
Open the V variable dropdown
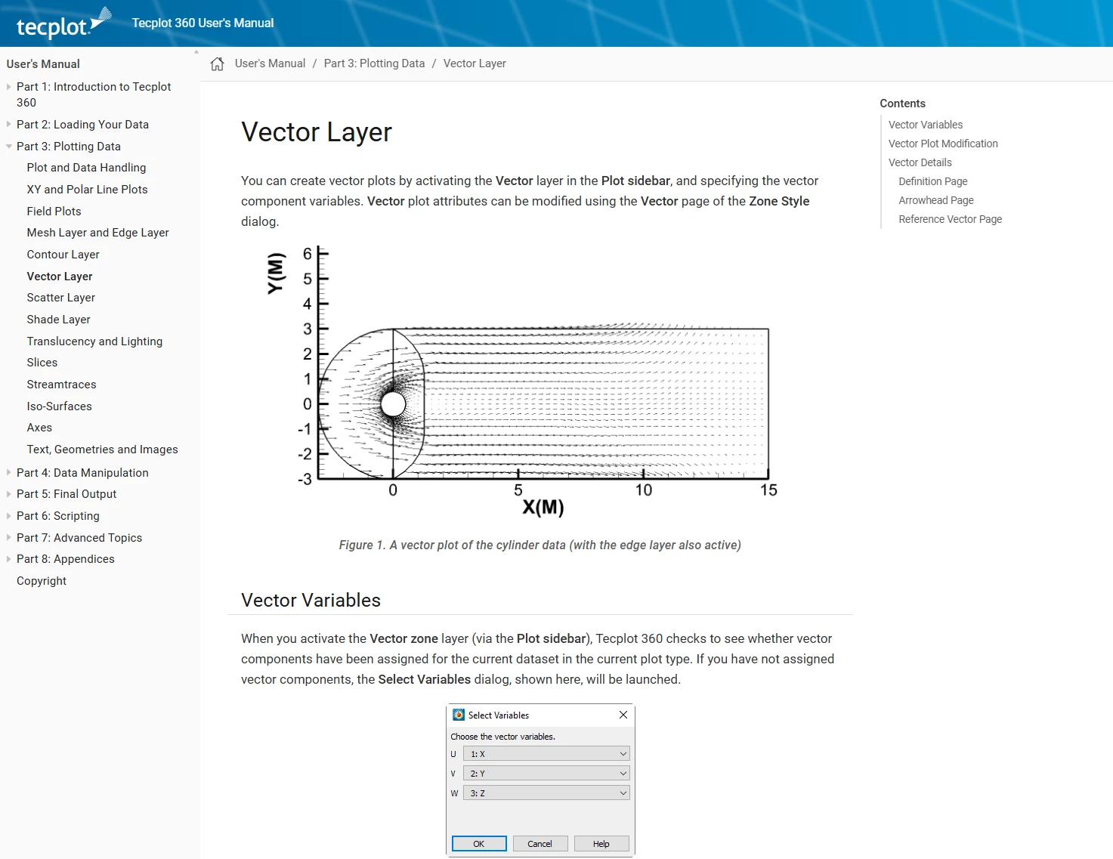[x=546, y=774]
